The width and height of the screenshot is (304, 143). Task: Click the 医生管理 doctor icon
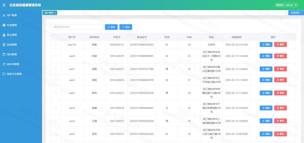click(4, 35)
